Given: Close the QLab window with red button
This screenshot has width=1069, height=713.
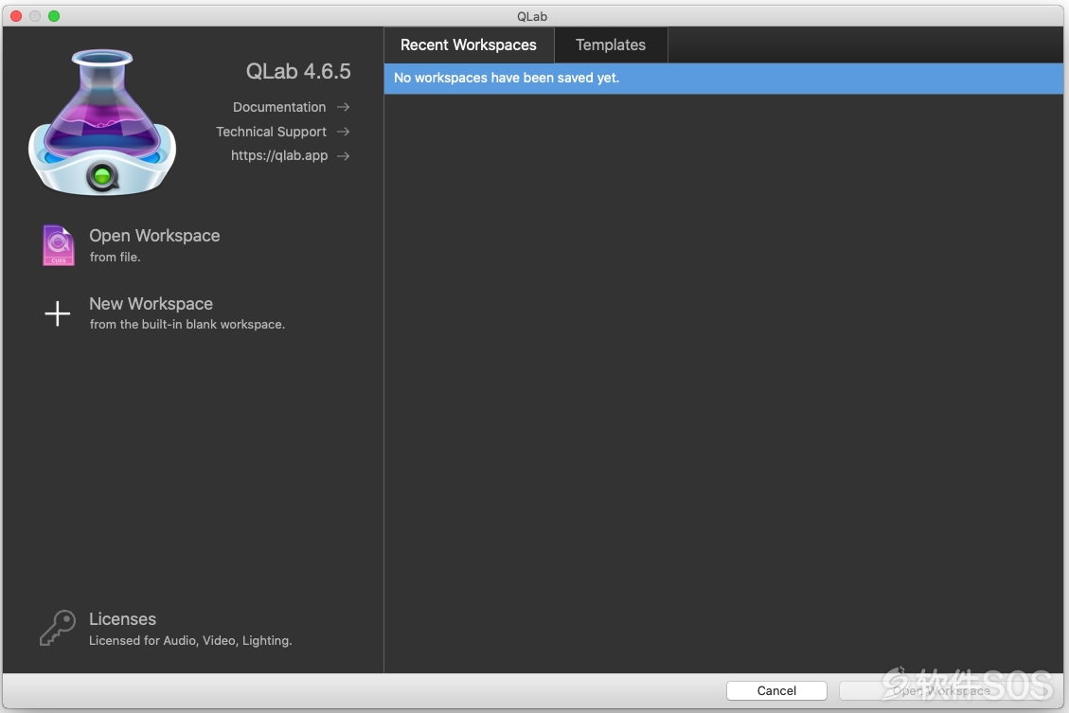Looking at the screenshot, I should point(16,16).
